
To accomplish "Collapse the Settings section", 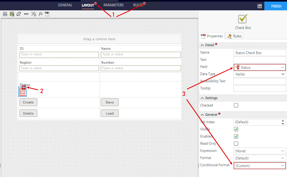I will point(202,98).
